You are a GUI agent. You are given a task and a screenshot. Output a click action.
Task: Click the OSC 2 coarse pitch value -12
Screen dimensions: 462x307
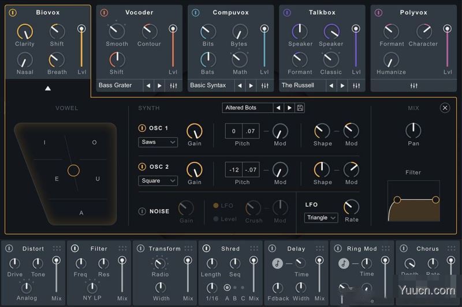234,170
